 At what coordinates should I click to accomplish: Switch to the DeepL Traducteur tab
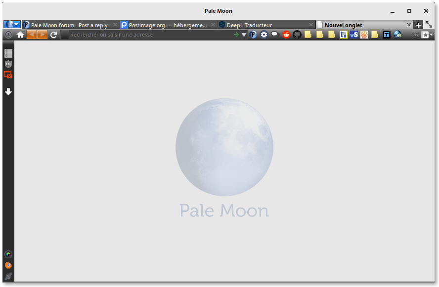tap(266, 25)
